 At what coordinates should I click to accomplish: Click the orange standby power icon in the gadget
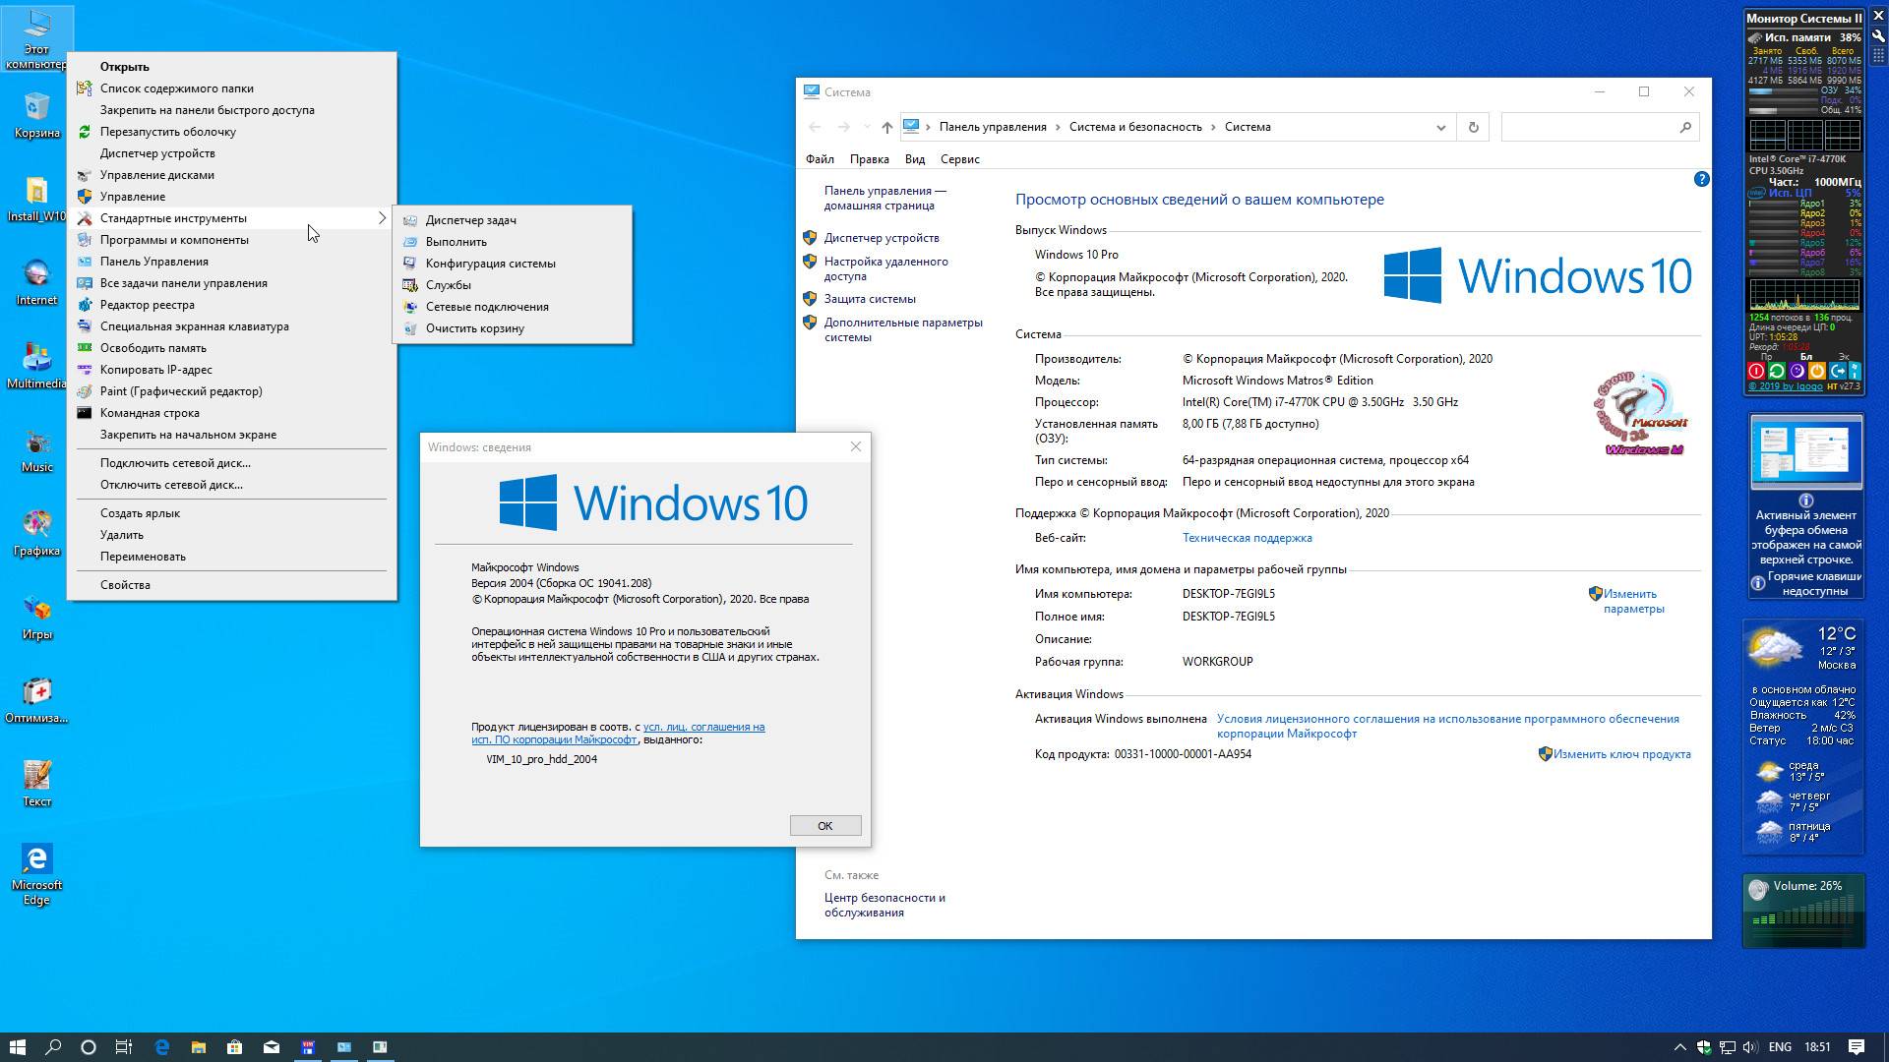coord(1817,371)
